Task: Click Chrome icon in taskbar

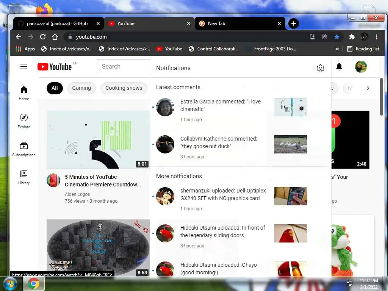Action: (34, 283)
